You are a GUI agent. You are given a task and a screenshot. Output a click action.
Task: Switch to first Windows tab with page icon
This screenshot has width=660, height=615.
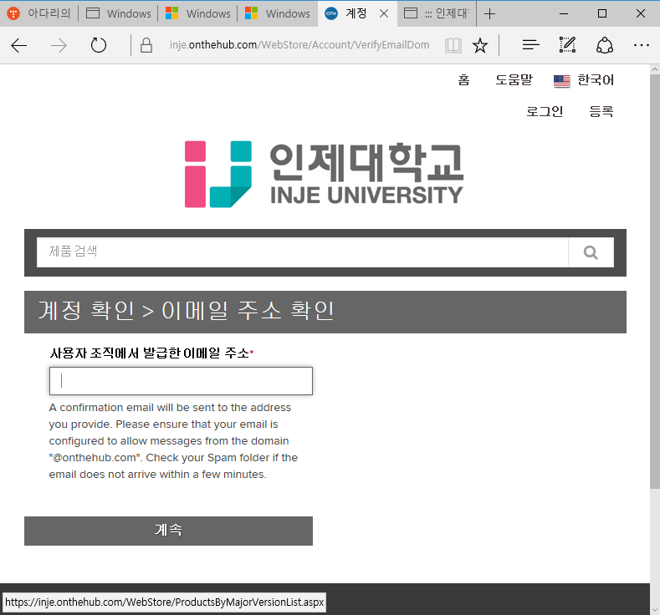click(118, 13)
